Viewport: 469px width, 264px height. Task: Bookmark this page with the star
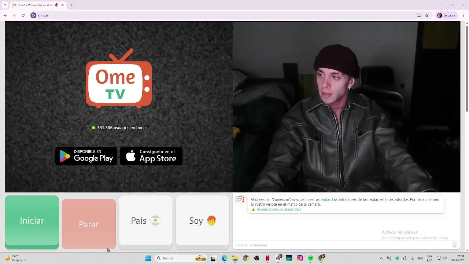pos(426,15)
